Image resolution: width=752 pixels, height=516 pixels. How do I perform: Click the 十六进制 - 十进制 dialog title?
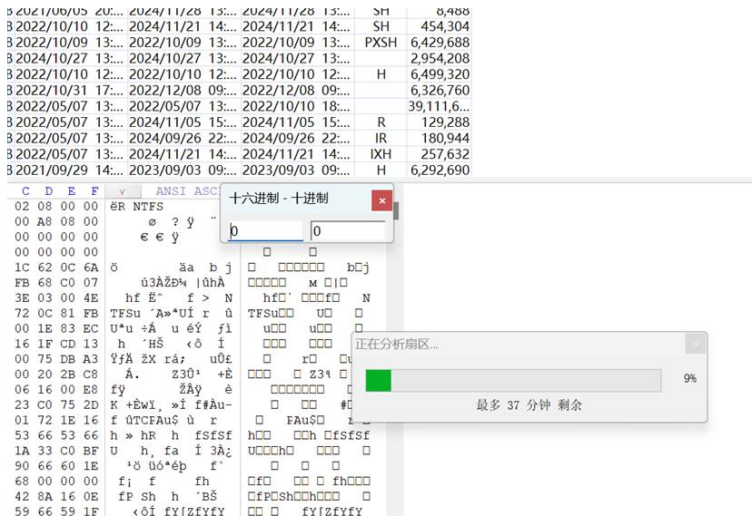pos(279,199)
